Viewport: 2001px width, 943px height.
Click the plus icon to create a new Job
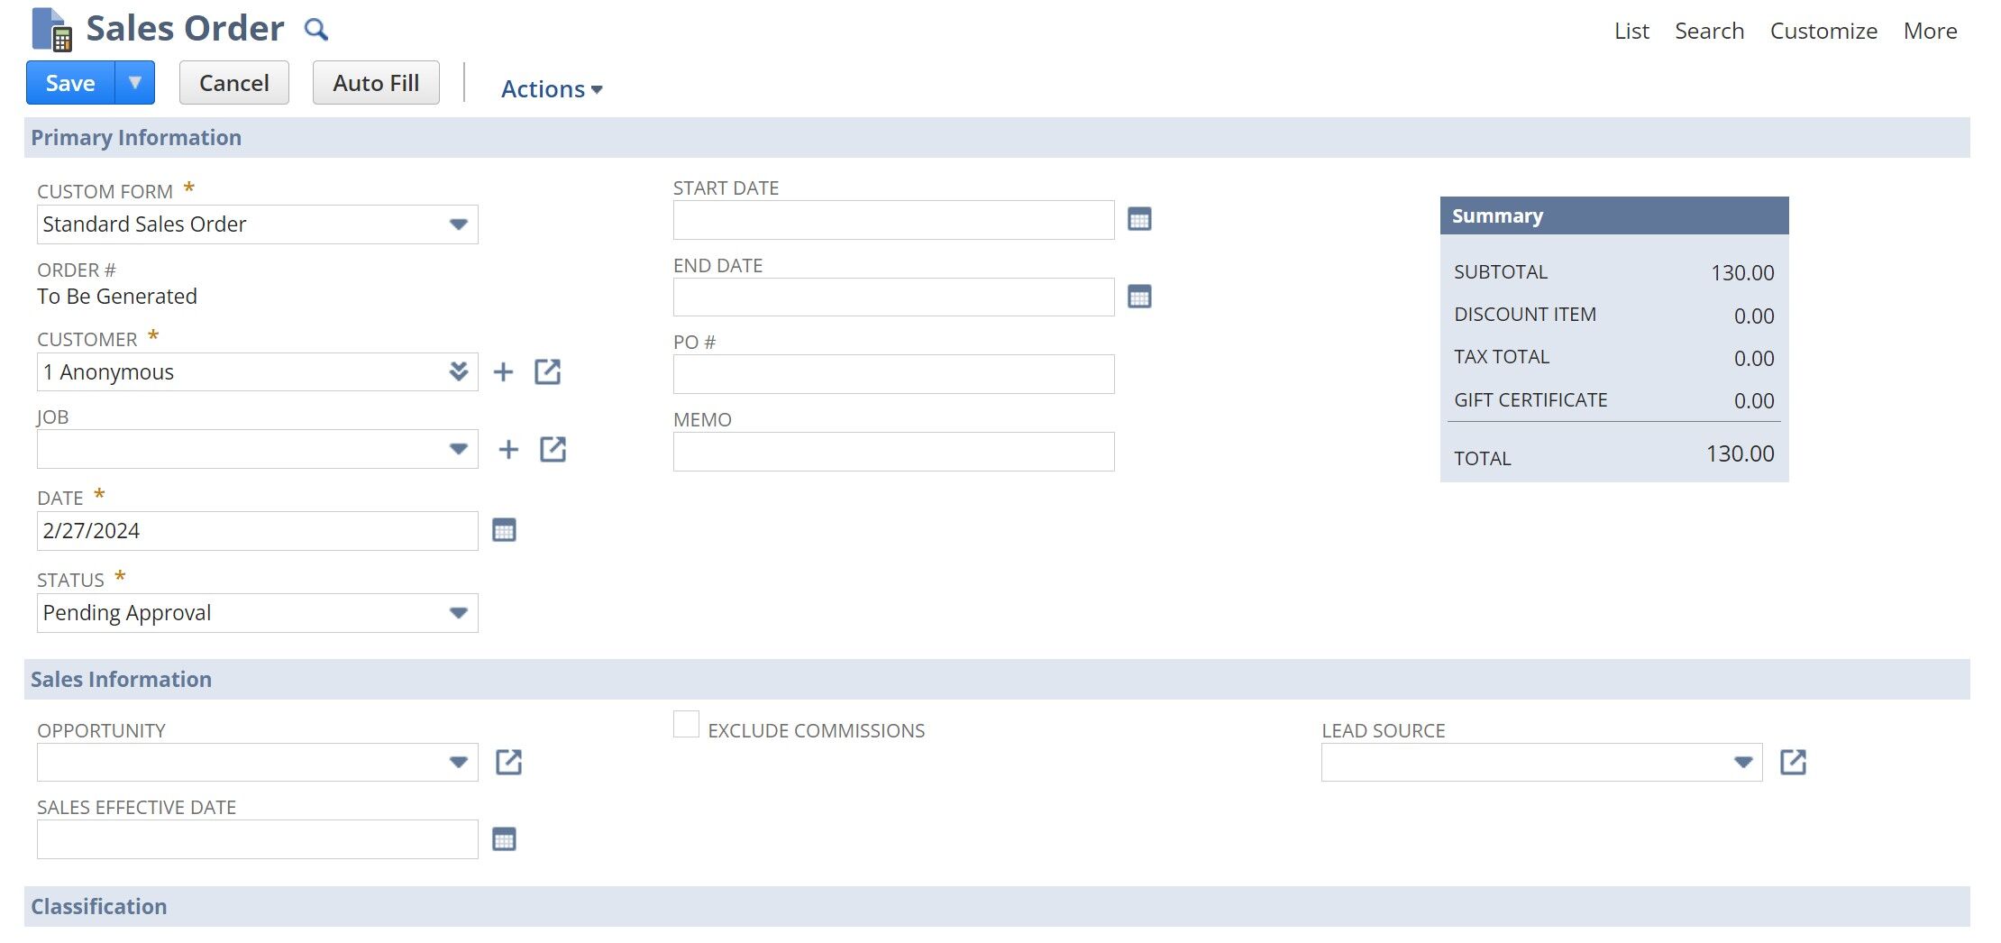pos(508,448)
